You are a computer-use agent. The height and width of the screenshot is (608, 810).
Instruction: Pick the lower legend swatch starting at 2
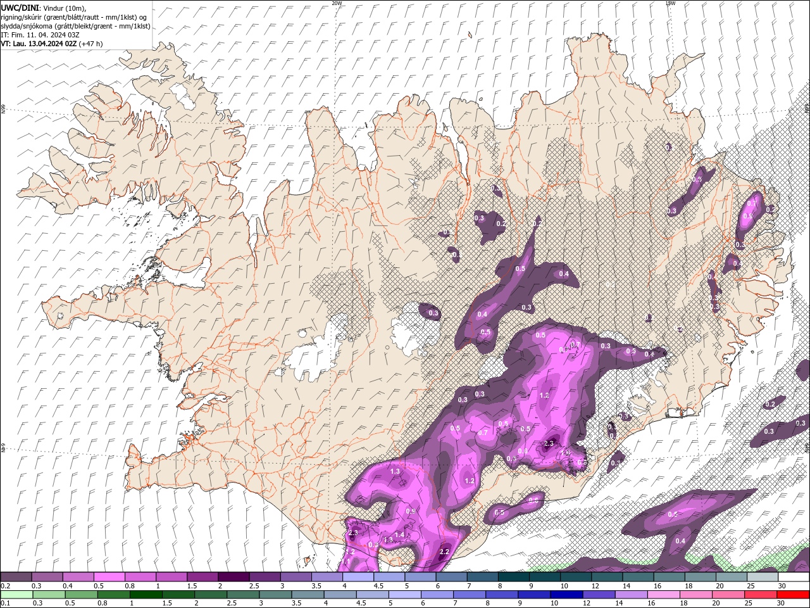tap(210, 595)
